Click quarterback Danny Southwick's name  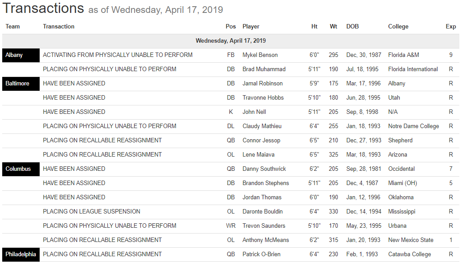(264, 169)
